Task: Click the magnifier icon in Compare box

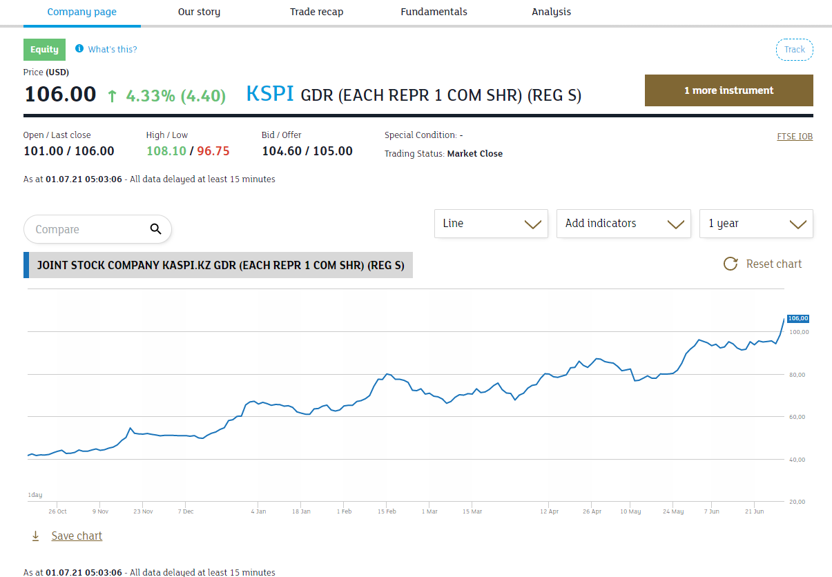Action: [x=156, y=229]
